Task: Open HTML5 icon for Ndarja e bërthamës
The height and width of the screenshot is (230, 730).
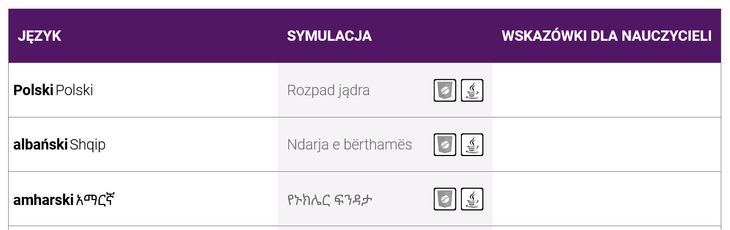Action: click(x=445, y=145)
